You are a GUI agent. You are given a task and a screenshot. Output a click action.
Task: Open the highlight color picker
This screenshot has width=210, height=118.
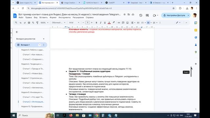[114, 23]
